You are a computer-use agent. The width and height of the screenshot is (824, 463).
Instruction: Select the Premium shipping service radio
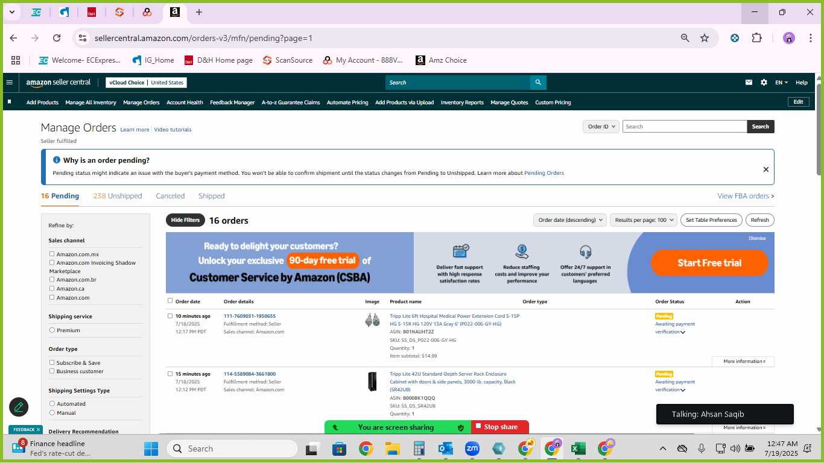(52, 330)
